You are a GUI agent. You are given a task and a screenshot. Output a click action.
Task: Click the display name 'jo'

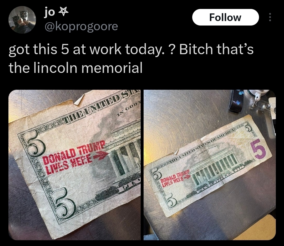point(49,12)
